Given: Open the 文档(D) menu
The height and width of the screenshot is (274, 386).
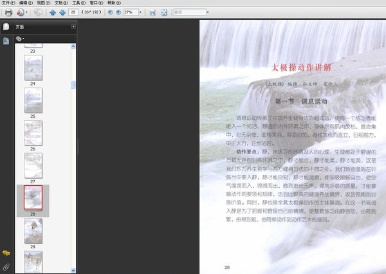Looking at the screenshot, I should pos(61,3).
